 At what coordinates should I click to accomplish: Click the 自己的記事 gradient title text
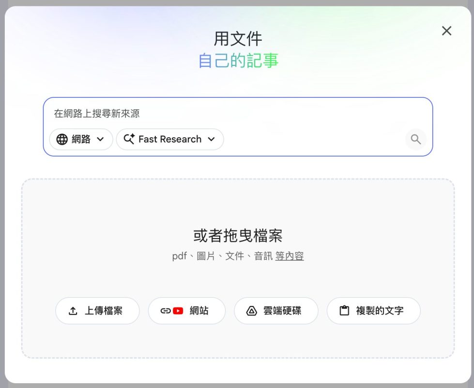click(238, 60)
